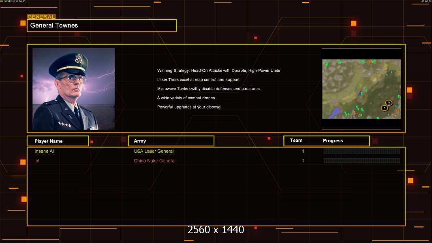Viewport: 432px width, 243px height.
Task: Select start position marker 1 on map
Action: pyautogui.click(x=384, y=108)
